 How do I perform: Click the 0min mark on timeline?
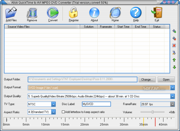pos(7,125)
